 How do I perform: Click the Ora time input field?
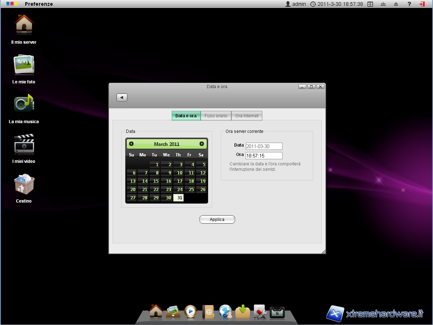(264, 156)
